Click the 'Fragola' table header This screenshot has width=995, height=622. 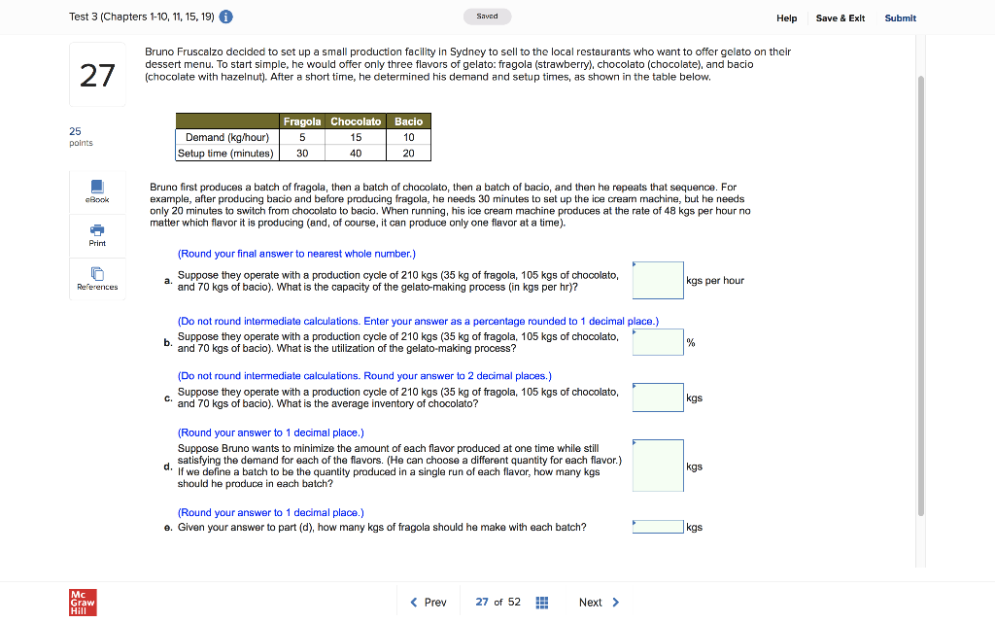pos(302,121)
